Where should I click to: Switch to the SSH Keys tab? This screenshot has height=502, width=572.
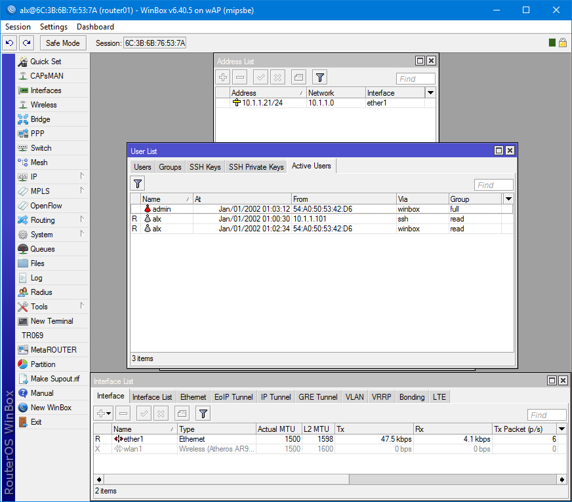coord(204,166)
